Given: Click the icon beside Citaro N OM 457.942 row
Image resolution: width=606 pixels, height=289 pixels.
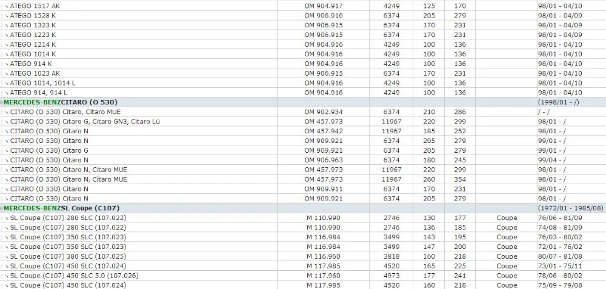Looking at the screenshot, I should tap(7, 131).
